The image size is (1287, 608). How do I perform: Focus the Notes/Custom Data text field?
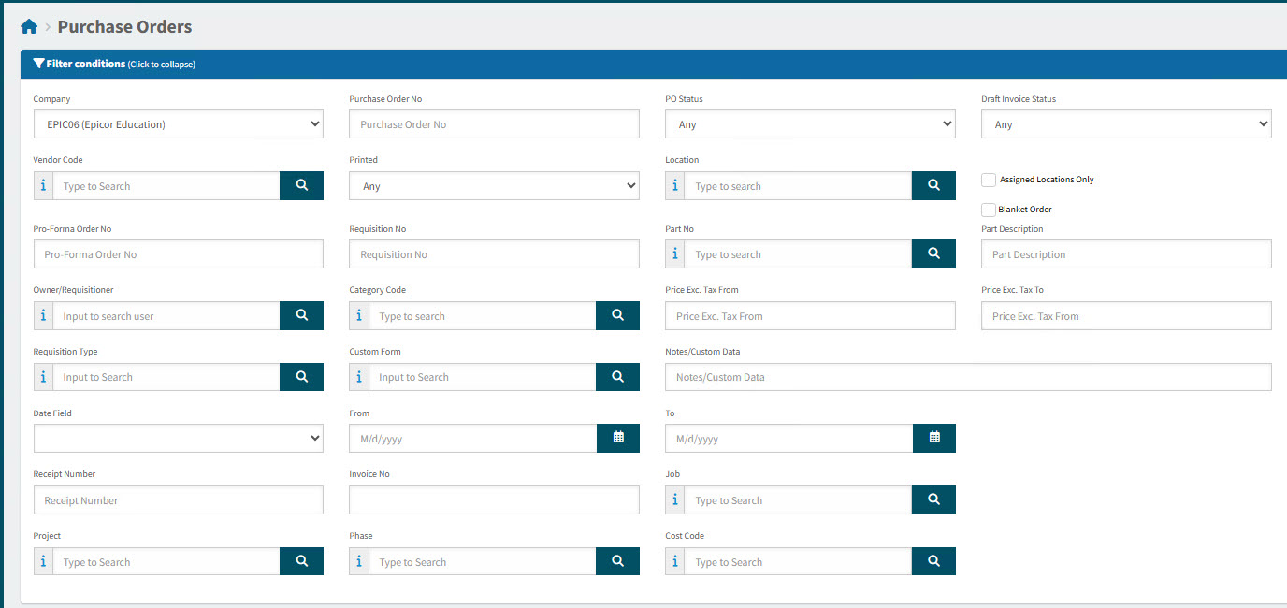coord(968,377)
